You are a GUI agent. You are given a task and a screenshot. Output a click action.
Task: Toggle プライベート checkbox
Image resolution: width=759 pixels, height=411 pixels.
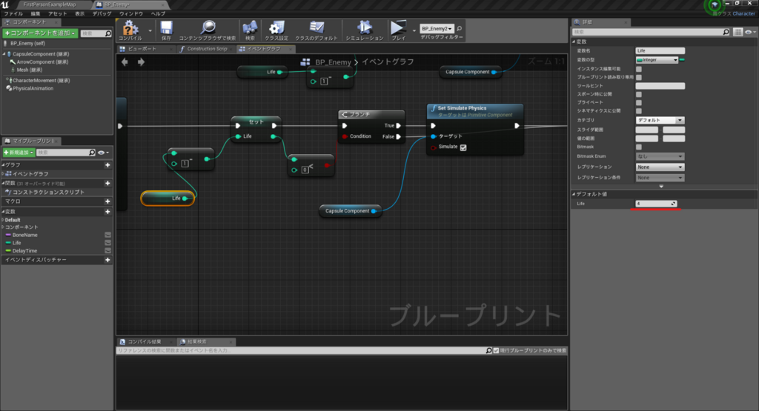(638, 102)
